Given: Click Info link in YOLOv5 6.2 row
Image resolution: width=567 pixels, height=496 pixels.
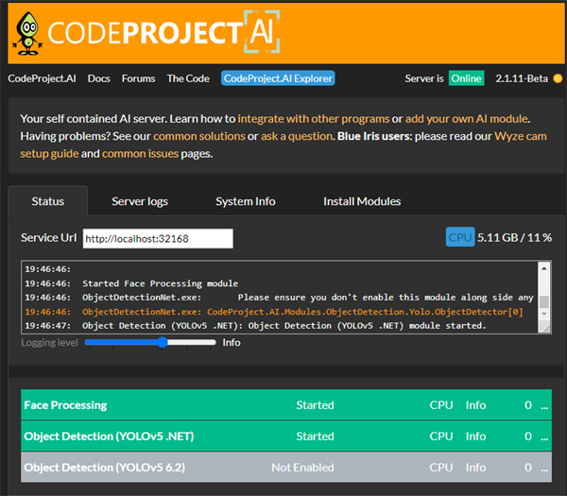Looking at the screenshot, I should point(475,468).
